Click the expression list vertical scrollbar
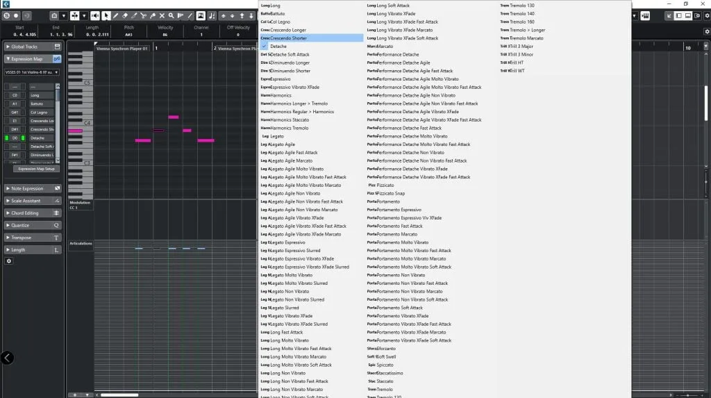 (58, 122)
